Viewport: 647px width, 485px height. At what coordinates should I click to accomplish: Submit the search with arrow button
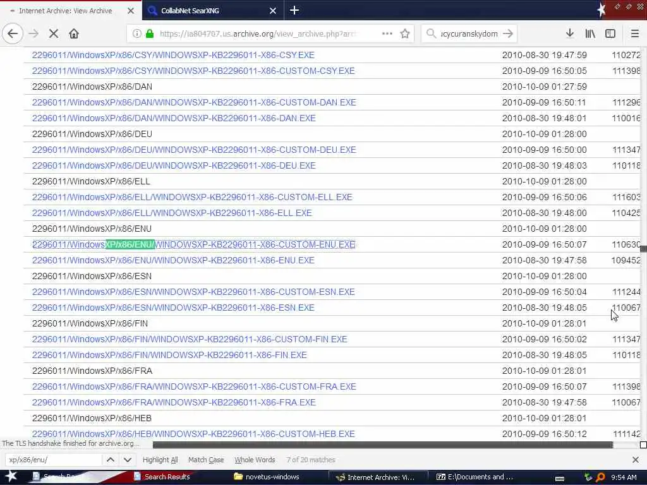click(x=508, y=34)
